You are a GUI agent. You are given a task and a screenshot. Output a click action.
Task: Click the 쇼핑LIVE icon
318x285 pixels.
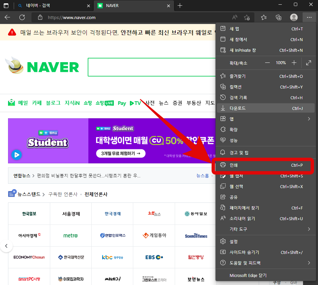[105, 103]
